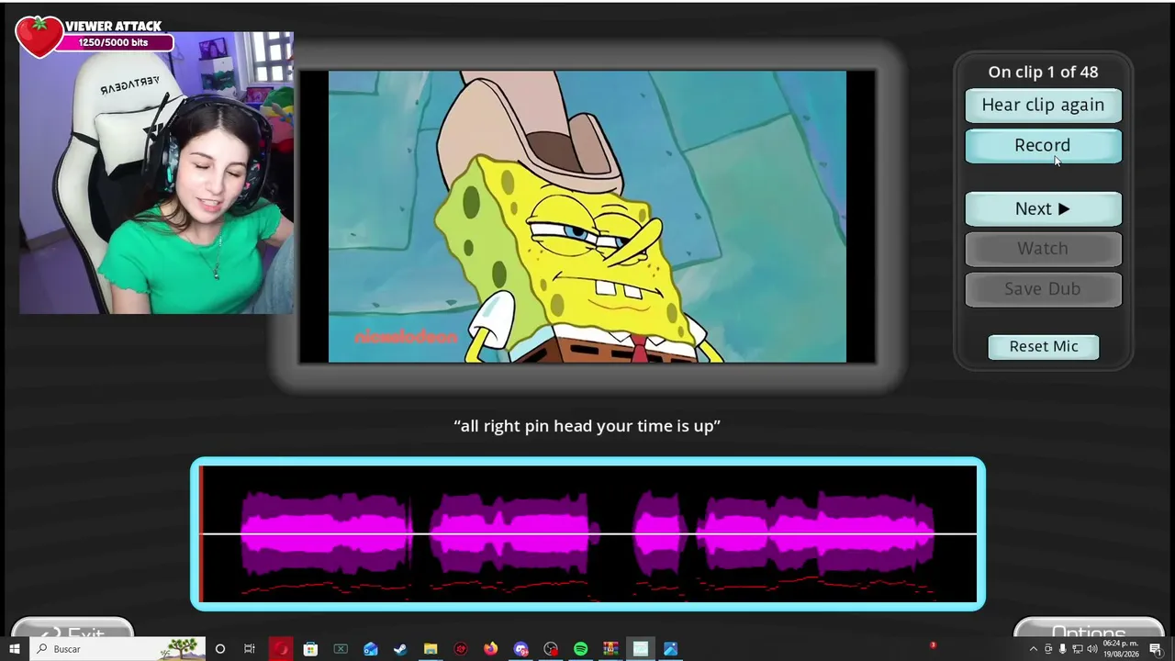1175x661 pixels.
Task: Open Discord from the taskbar
Action: pos(521,649)
